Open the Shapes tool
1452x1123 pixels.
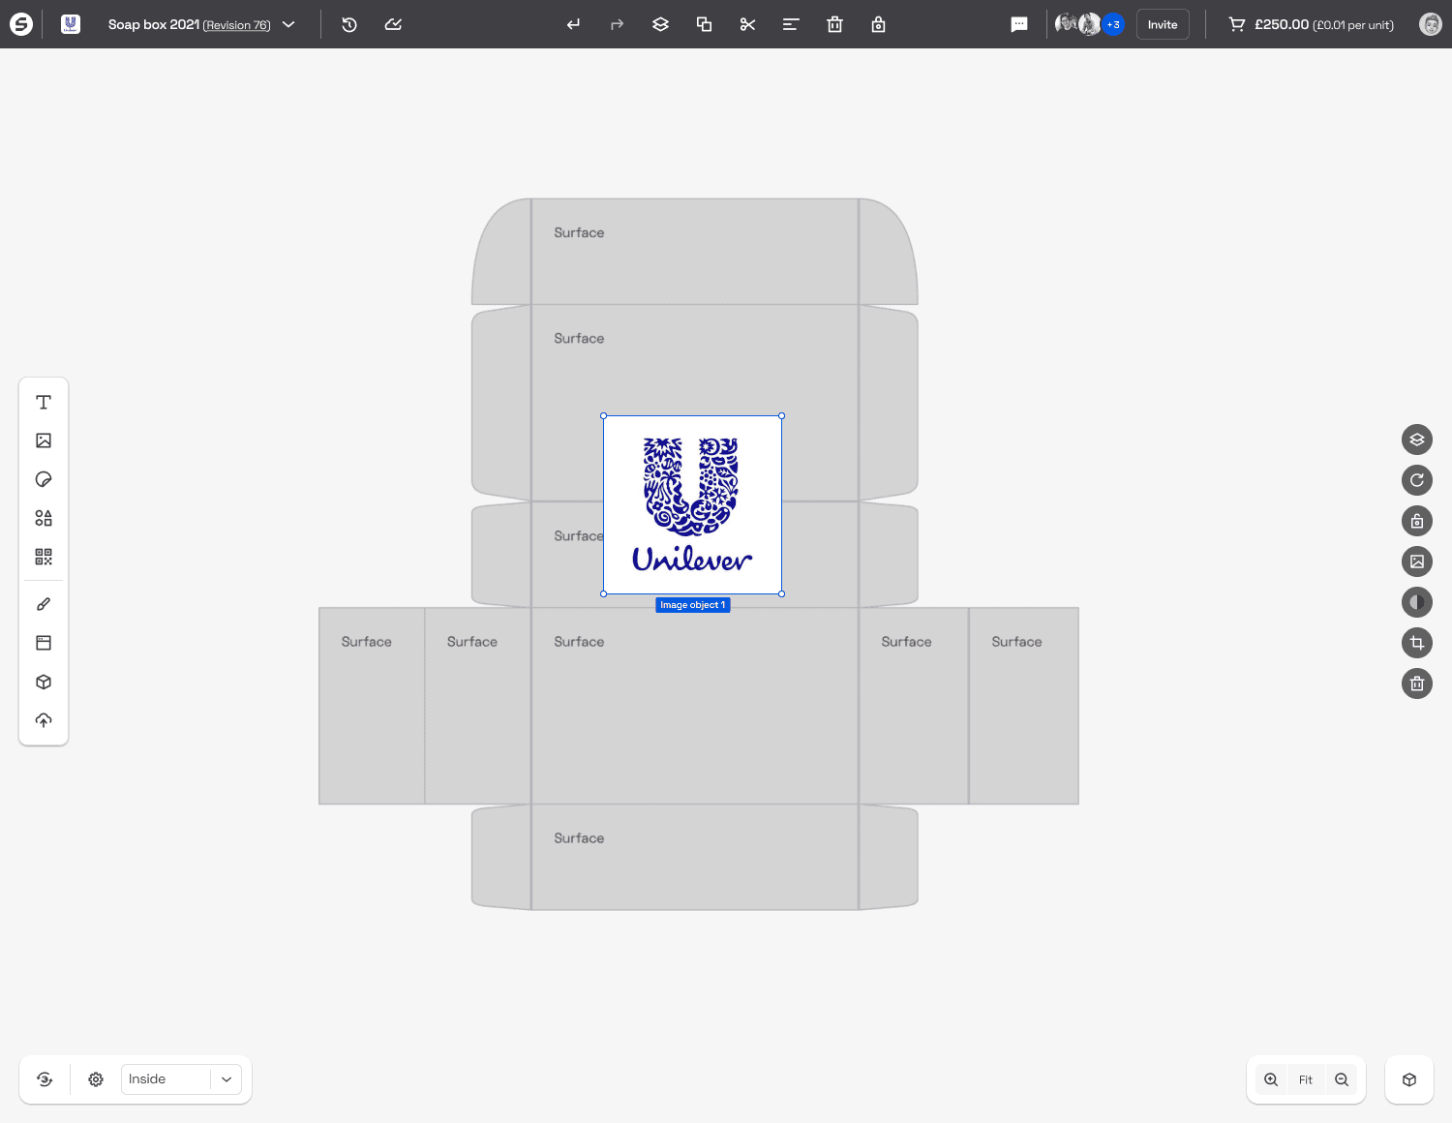pos(44,518)
